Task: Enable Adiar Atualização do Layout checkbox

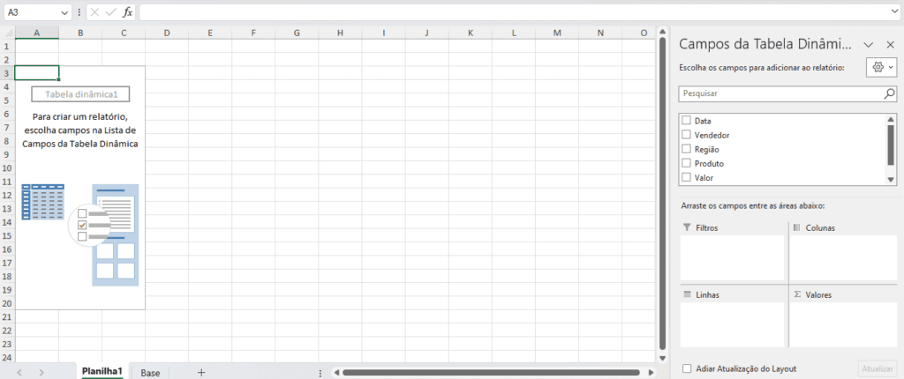Action: pos(687,368)
